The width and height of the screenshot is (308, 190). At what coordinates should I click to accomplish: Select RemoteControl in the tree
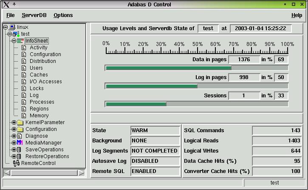point(38,163)
